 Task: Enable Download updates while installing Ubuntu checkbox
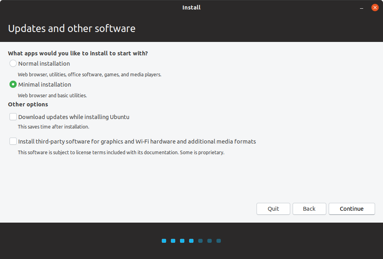point(13,117)
